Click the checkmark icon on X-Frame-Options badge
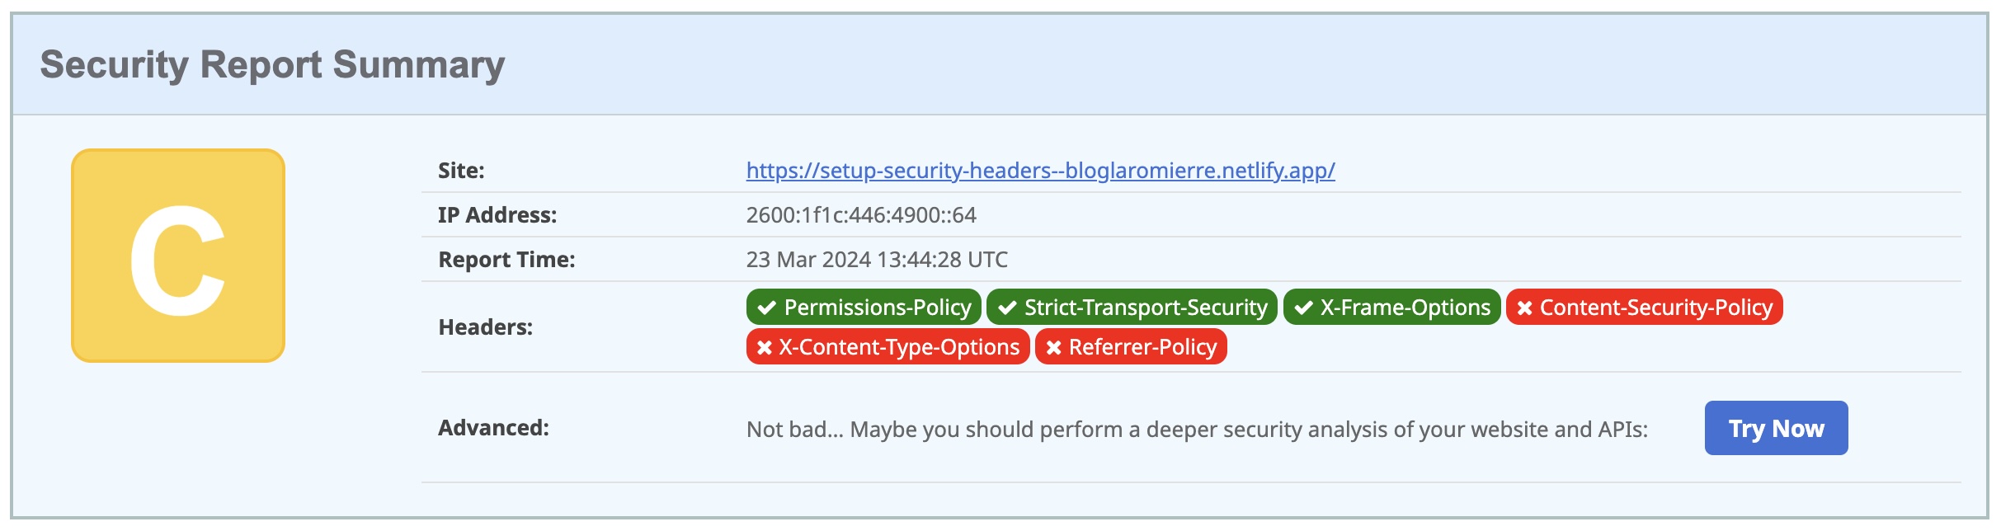 [x=1303, y=308]
